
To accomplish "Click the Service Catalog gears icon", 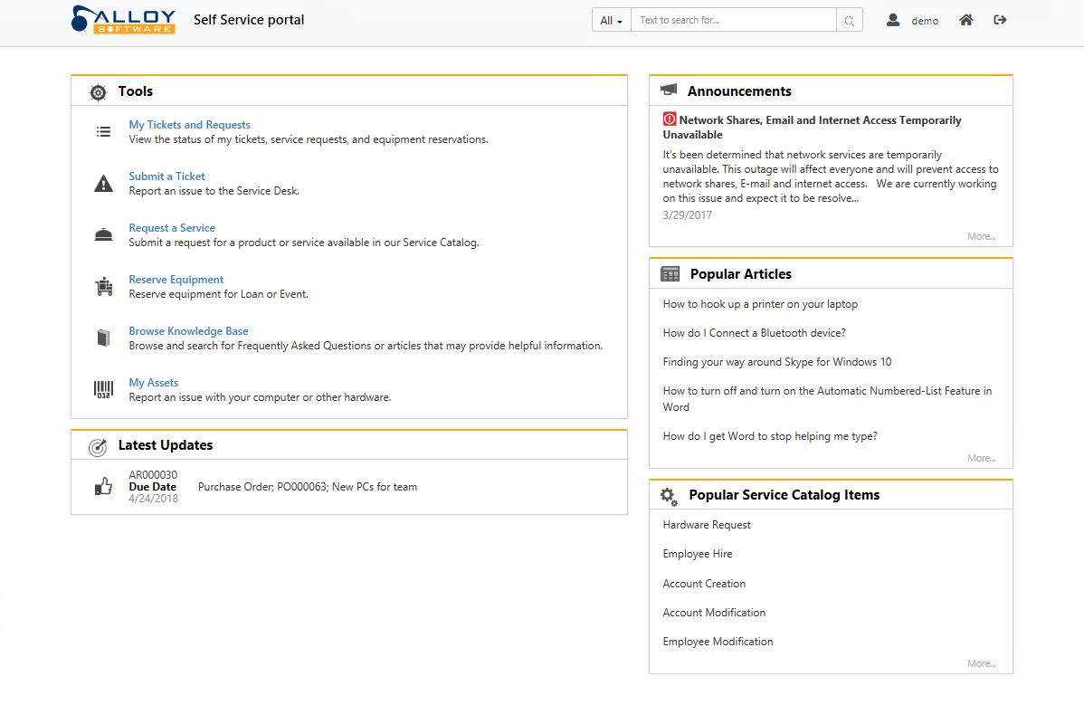I will 669,496.
